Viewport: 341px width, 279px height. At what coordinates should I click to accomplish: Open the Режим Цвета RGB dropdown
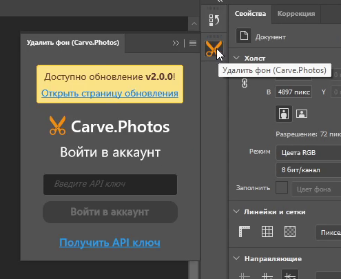(x=309, y=153)
